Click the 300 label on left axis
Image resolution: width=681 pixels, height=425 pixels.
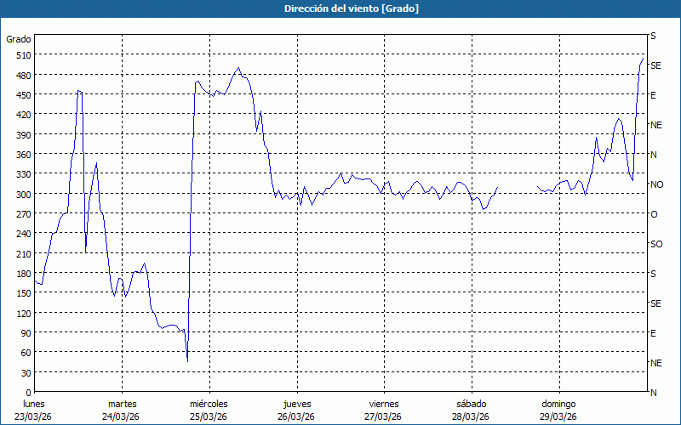[20, 194]
